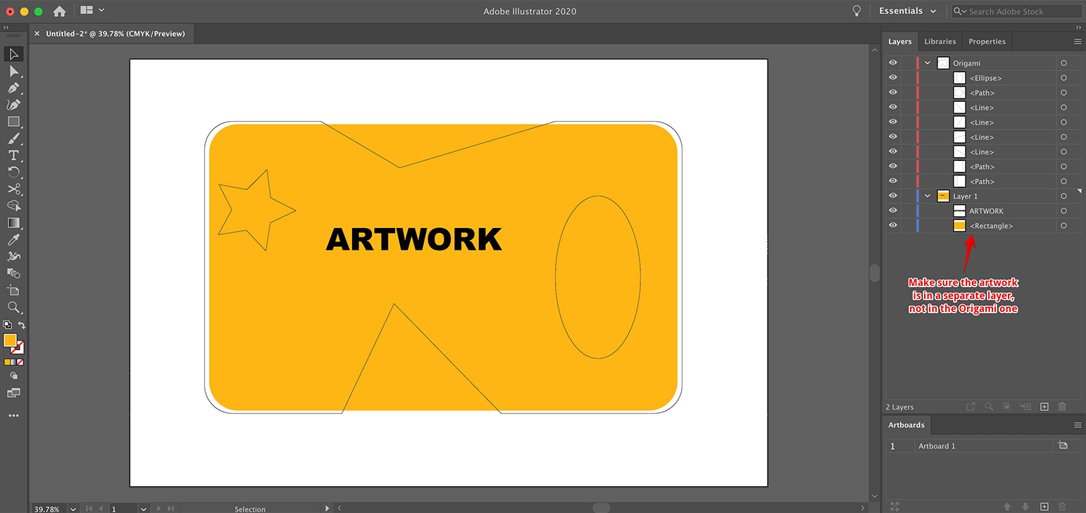Screen dimensions: 1086x513
Task: Hide the Rectangle sublayer
Action: 892,225
